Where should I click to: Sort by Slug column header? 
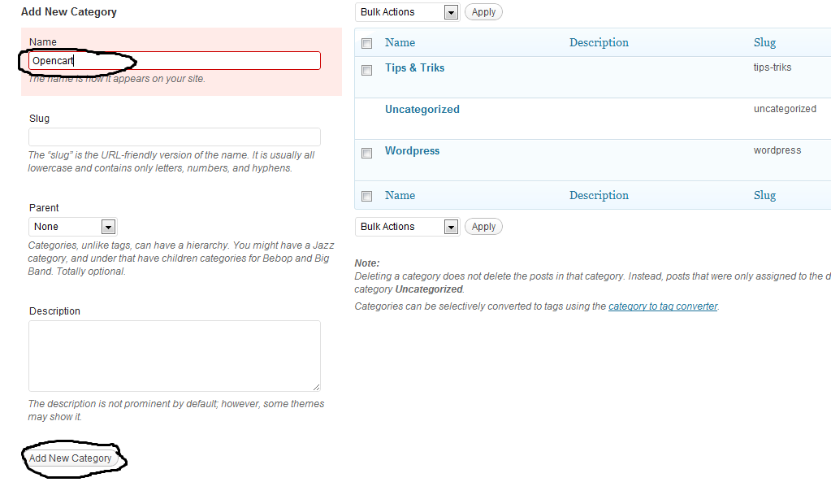[764, 43]
